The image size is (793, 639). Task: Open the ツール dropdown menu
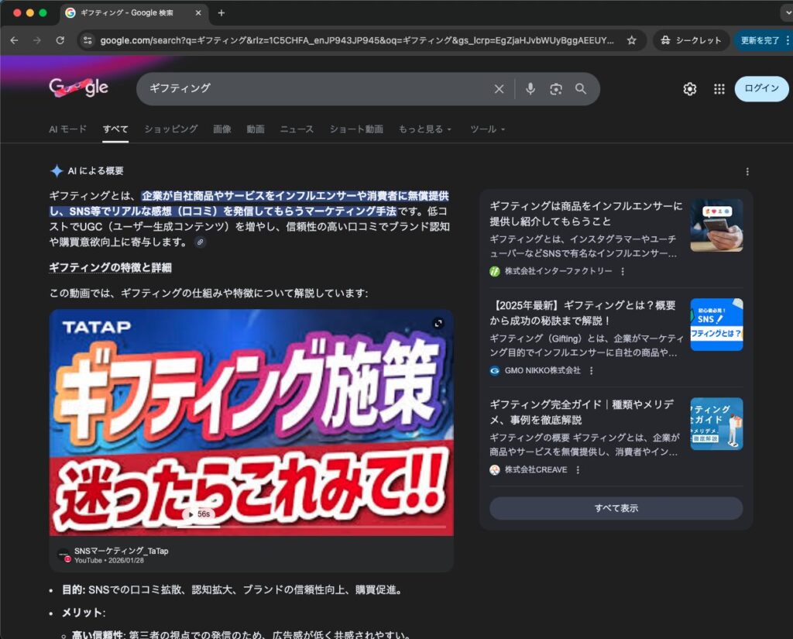[487, 129]
